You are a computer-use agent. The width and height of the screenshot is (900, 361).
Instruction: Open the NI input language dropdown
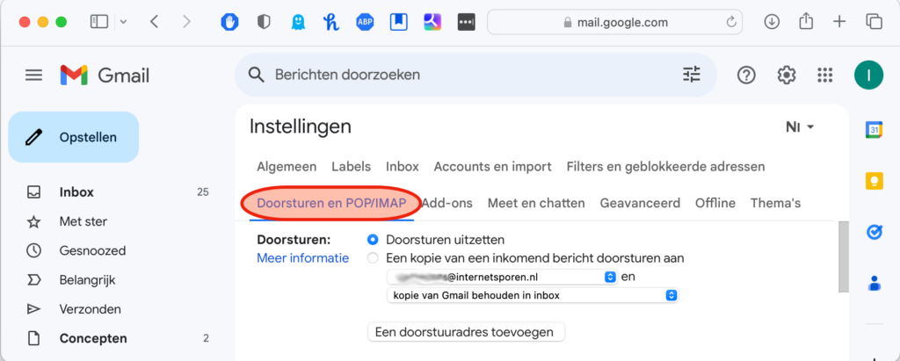point(800,127)
